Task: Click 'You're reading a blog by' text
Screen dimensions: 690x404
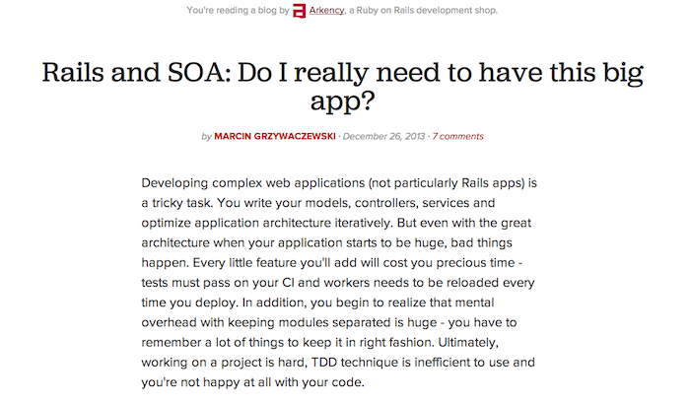Action: click(x=238, y=10)
